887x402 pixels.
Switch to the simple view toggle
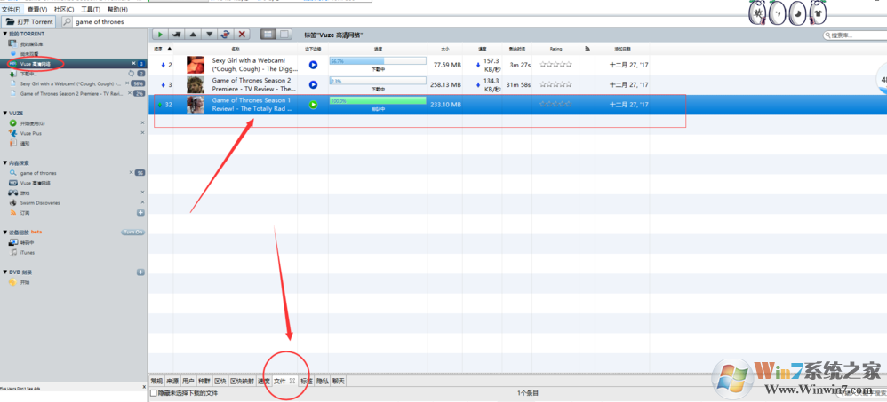pyautogui.click(x=284, y=35)
